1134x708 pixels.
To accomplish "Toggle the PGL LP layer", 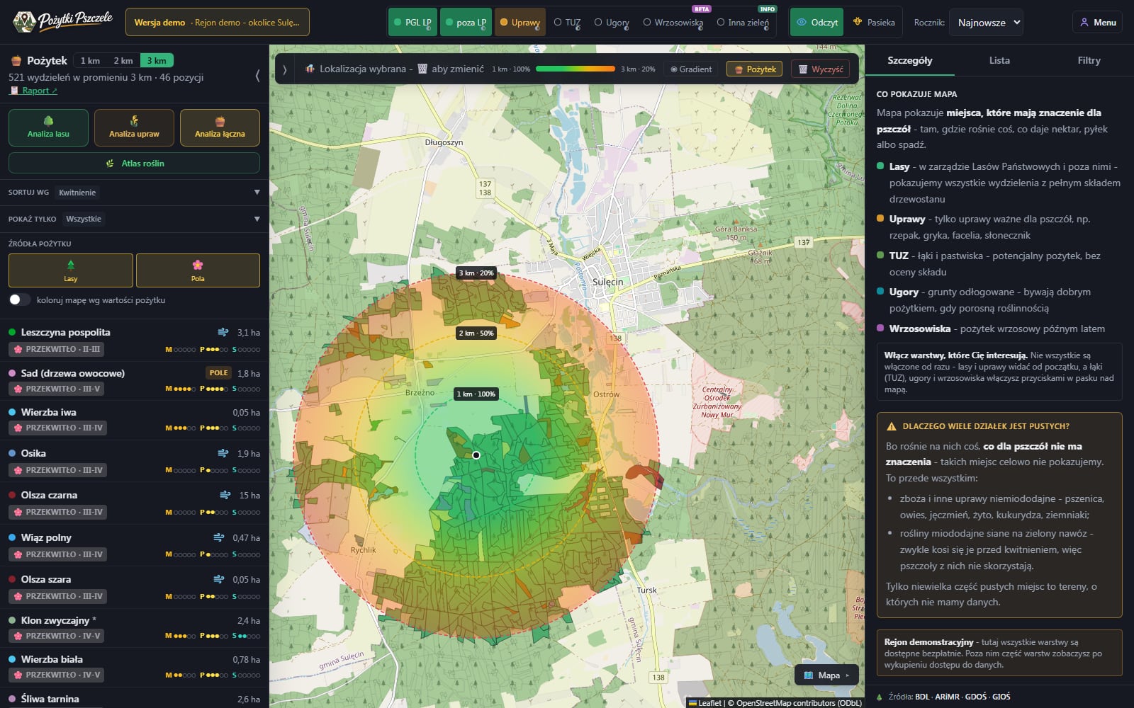I will tap(413, 22).
